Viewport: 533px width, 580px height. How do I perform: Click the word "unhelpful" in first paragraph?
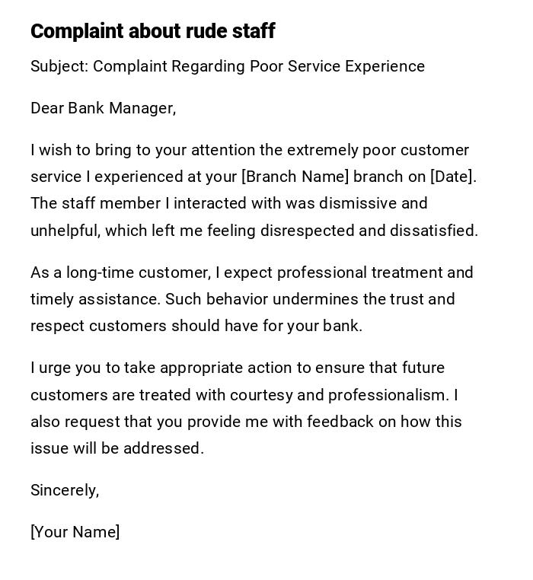point(64,231)
